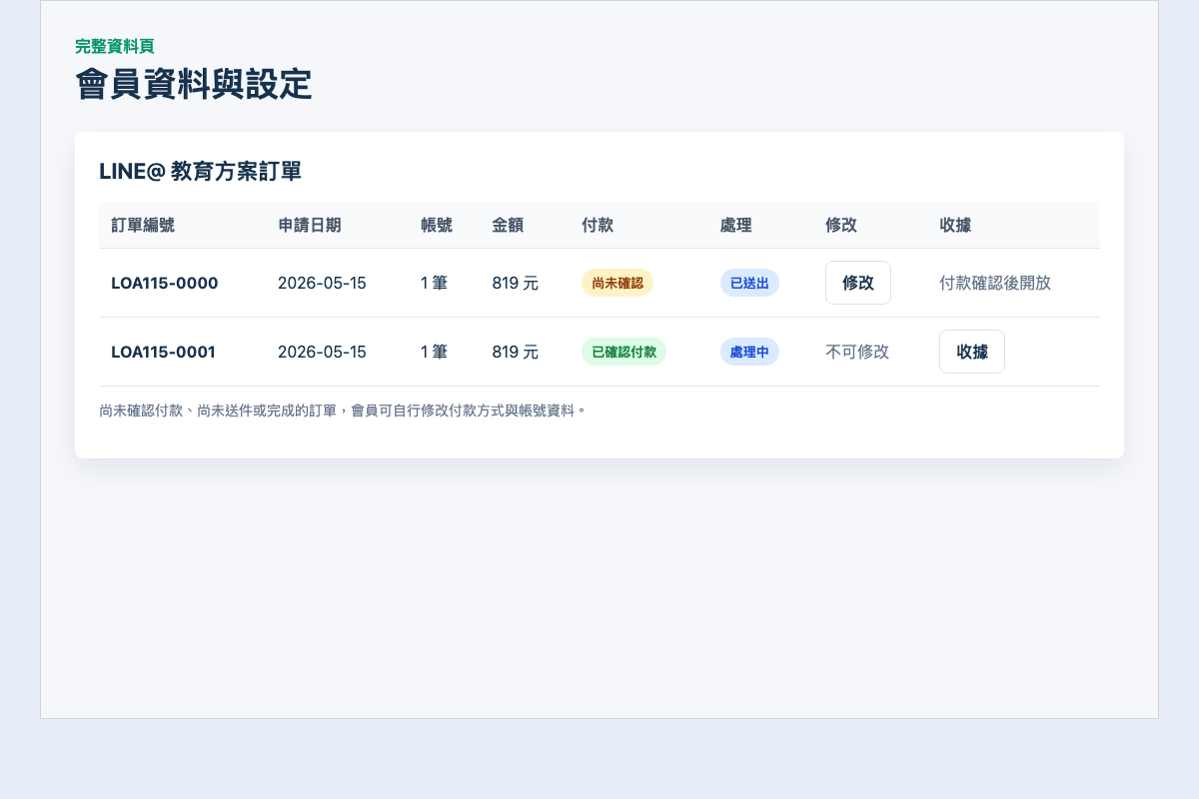Open 收據 for order LOA115-0001
1199x799 pixels.
(972, 352)
